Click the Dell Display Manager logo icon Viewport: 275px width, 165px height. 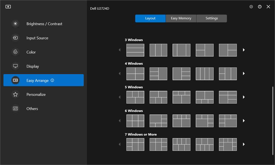(8, 7)
